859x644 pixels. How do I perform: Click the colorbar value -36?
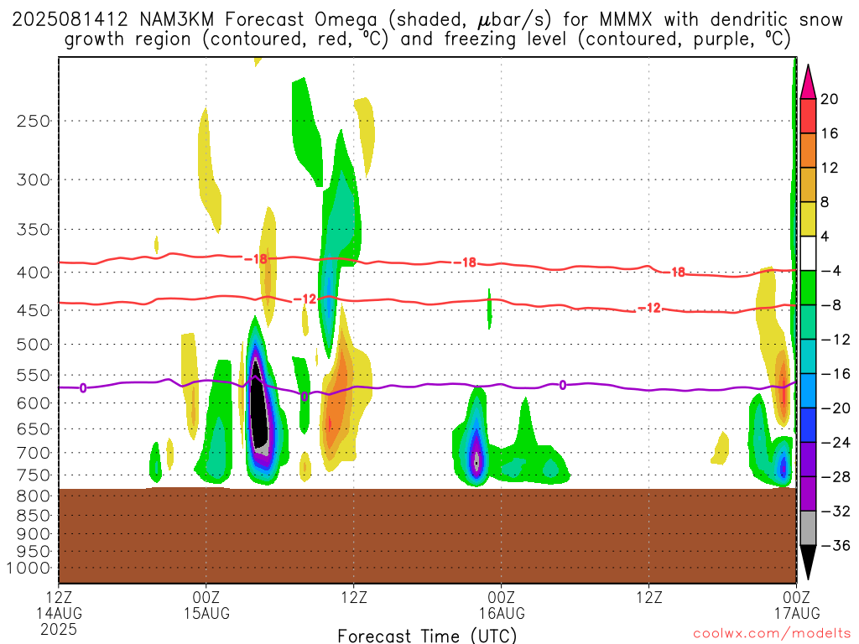point(836,546)
